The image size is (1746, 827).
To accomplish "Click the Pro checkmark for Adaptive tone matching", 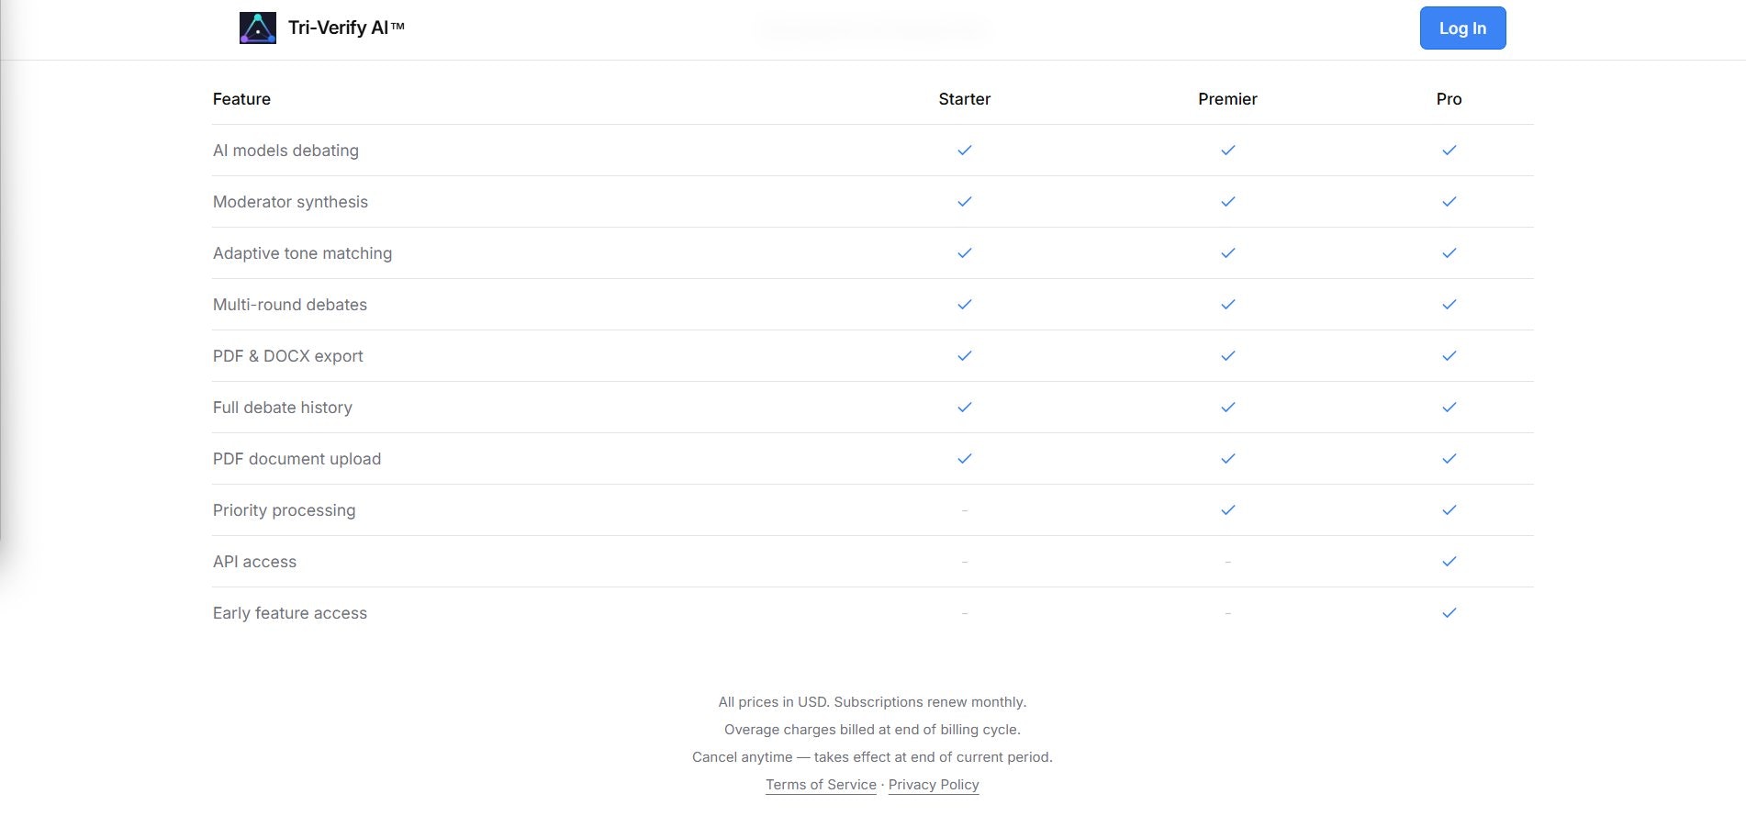I will pos(1449,252).
